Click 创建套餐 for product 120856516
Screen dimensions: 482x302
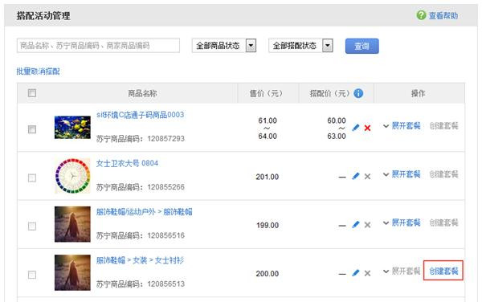click(x=443, y=222)
